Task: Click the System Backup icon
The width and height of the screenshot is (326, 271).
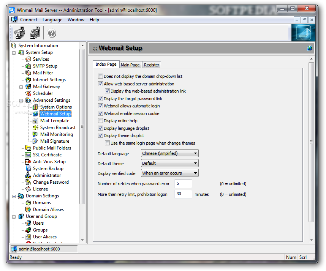Action: (x=28, y=169)
